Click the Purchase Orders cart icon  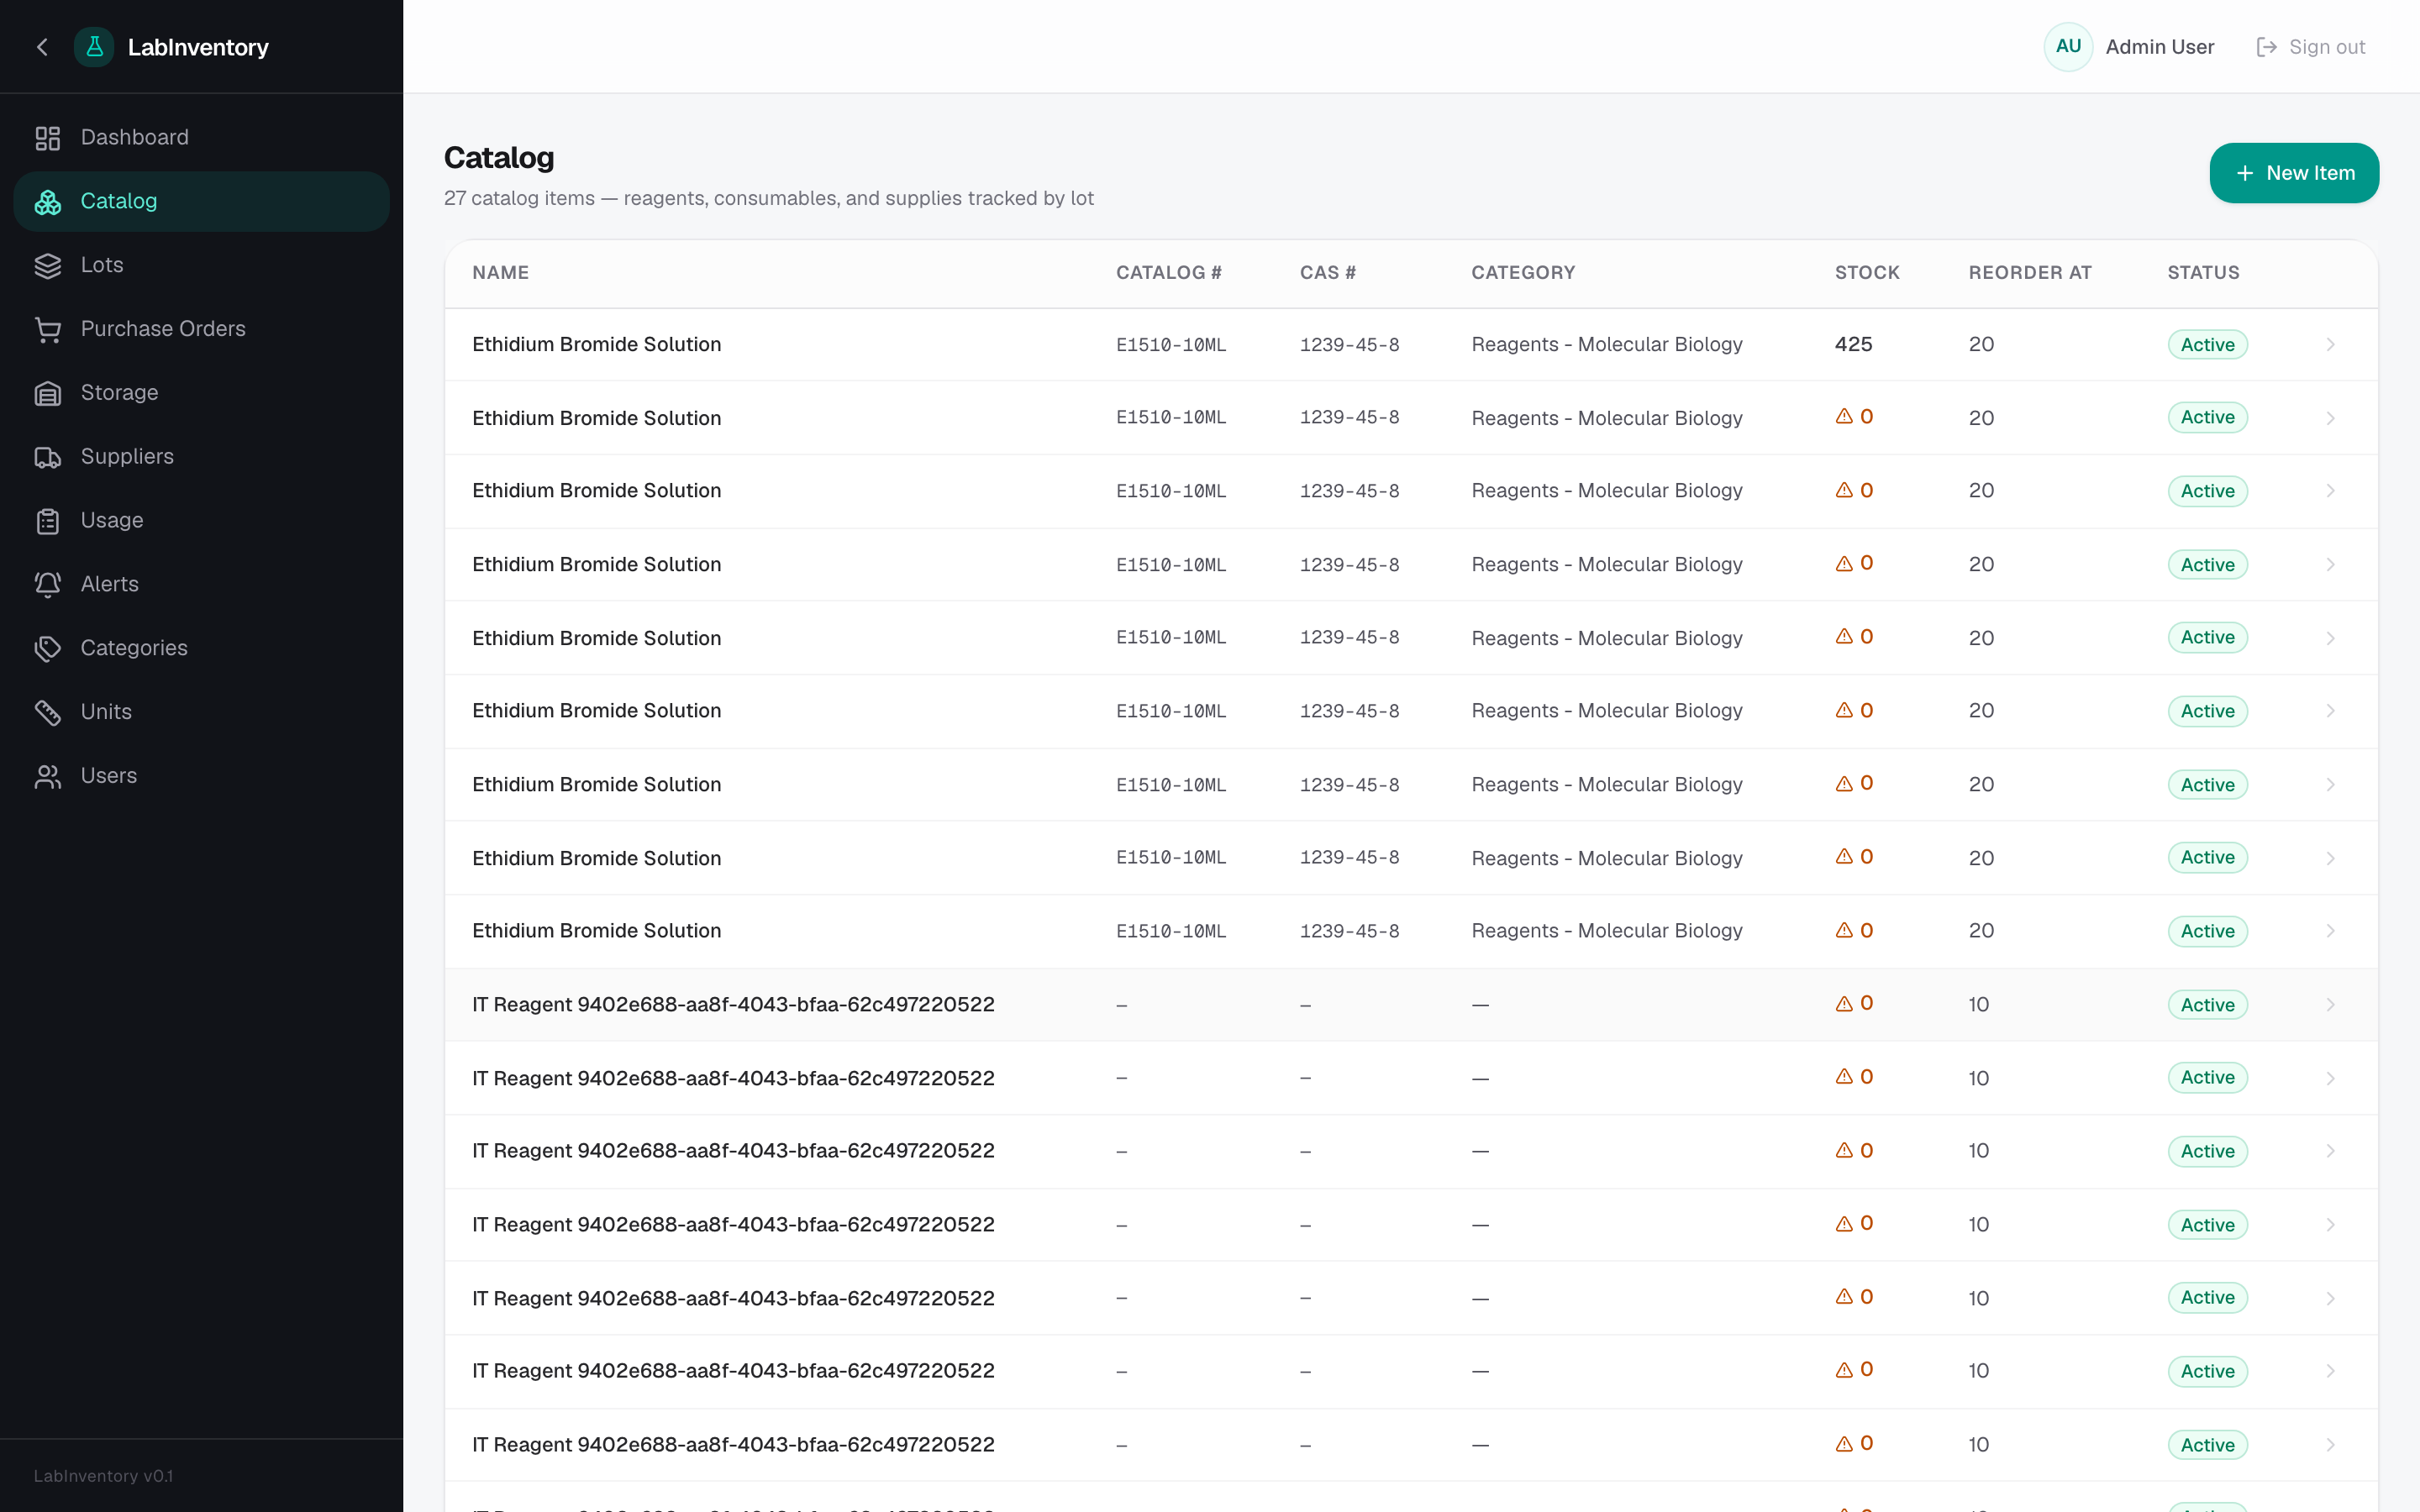tap(48, 330)
